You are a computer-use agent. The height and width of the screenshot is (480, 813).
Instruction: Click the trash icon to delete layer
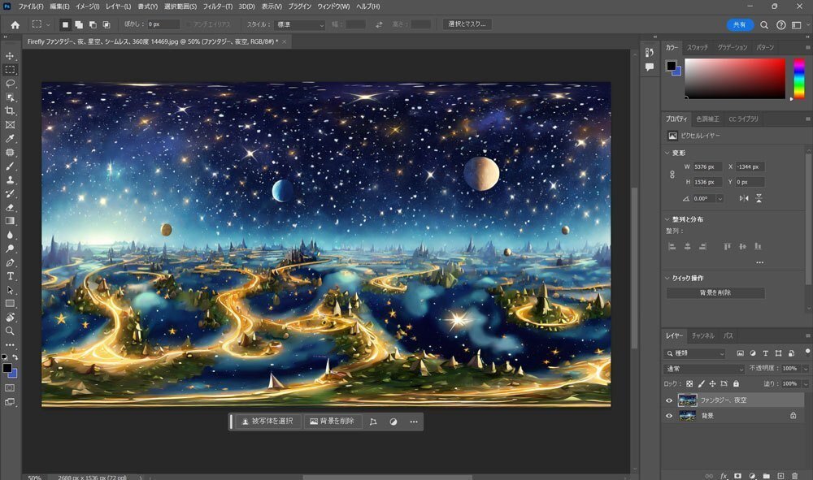pos(795,476)
